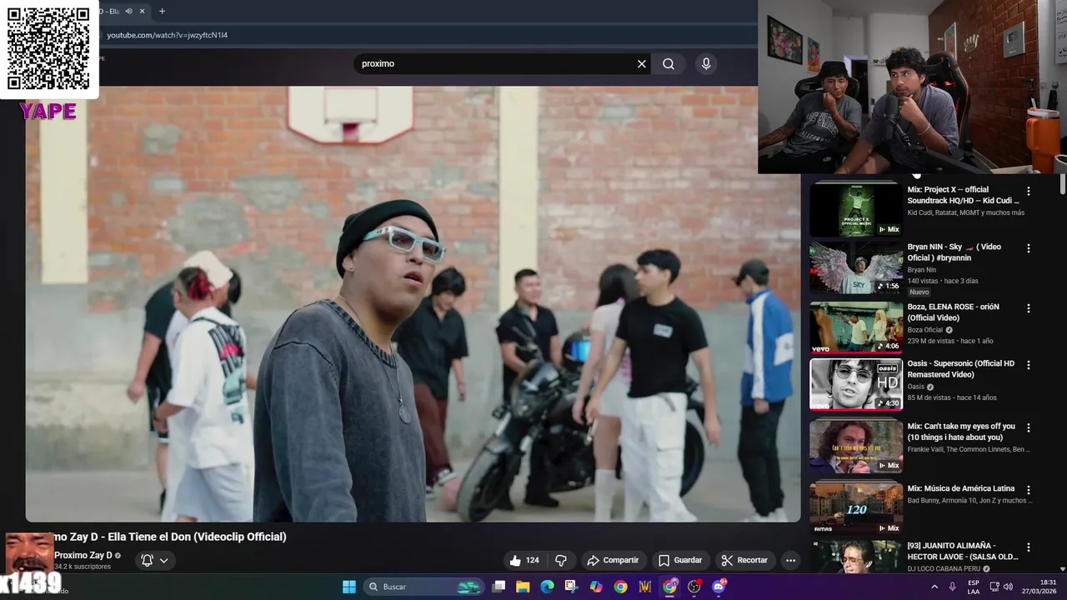Open options for Mix: Project X soundtrack
The height and width of the screenshot is (600, 1067).
tap(1028, 191)
